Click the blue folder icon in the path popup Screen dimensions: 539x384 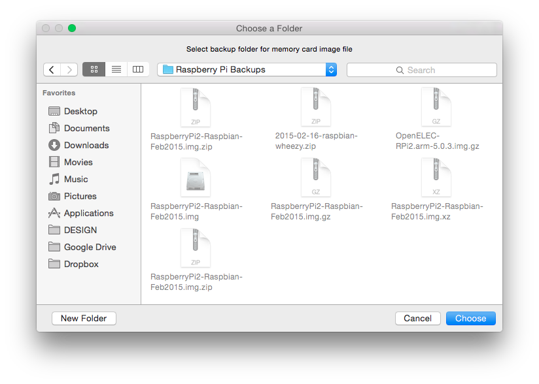[167, 69]
